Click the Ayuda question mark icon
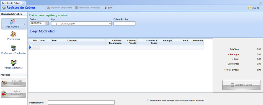 250,8
